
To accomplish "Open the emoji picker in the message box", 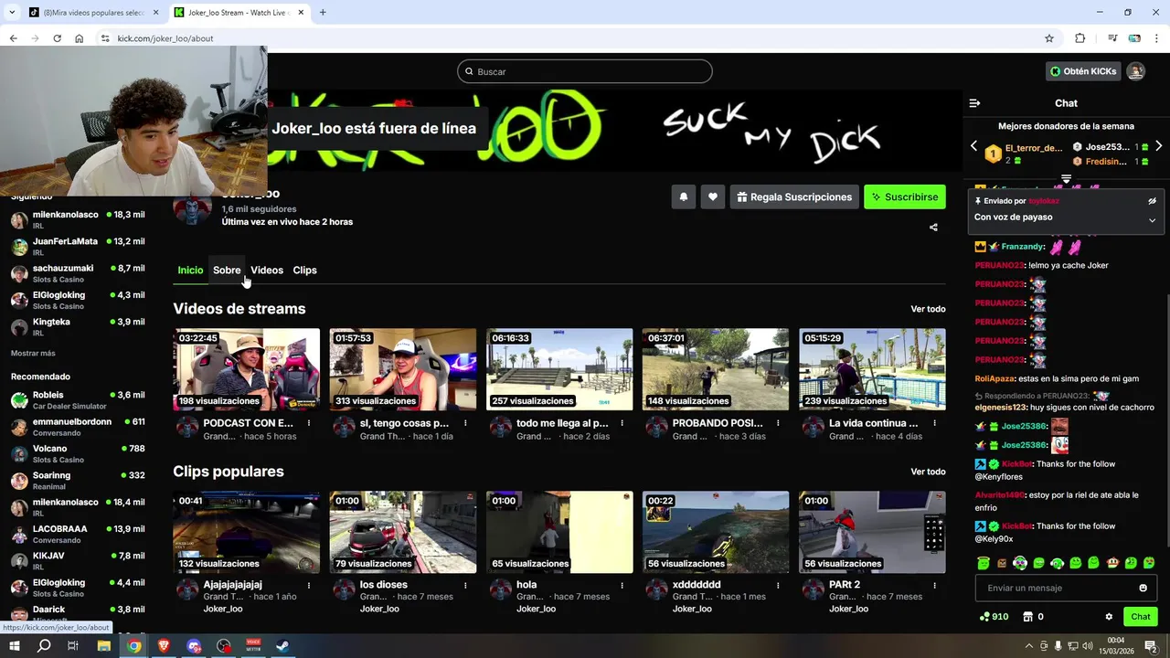I will coord(1143,588).
